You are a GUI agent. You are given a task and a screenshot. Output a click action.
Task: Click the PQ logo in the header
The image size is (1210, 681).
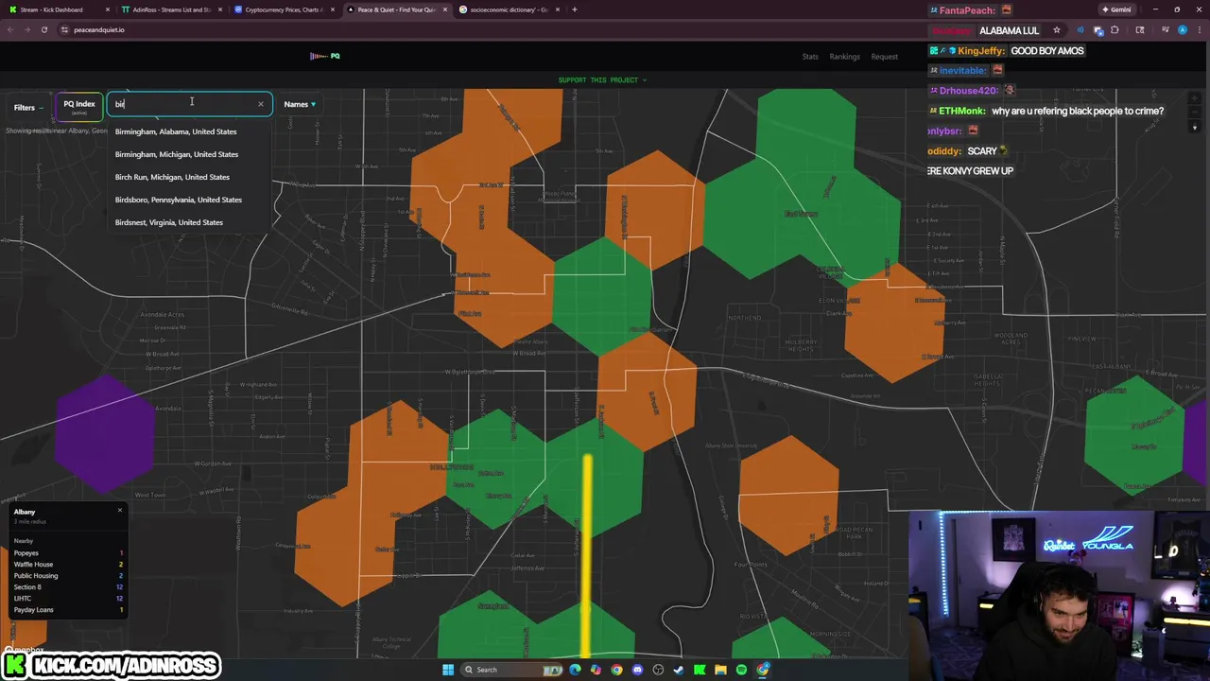[325, 56]
